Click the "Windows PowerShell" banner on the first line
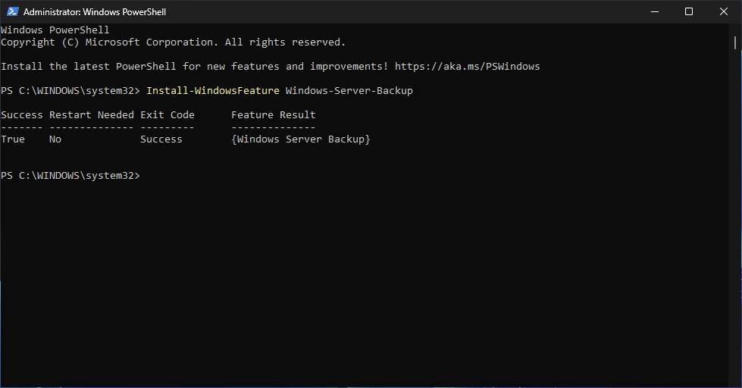 point(55,30)
